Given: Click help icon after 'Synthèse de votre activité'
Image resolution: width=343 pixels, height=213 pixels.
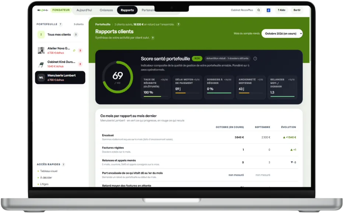Looking at the screenshot, I should pyautogui.click(x=153, y=38).
